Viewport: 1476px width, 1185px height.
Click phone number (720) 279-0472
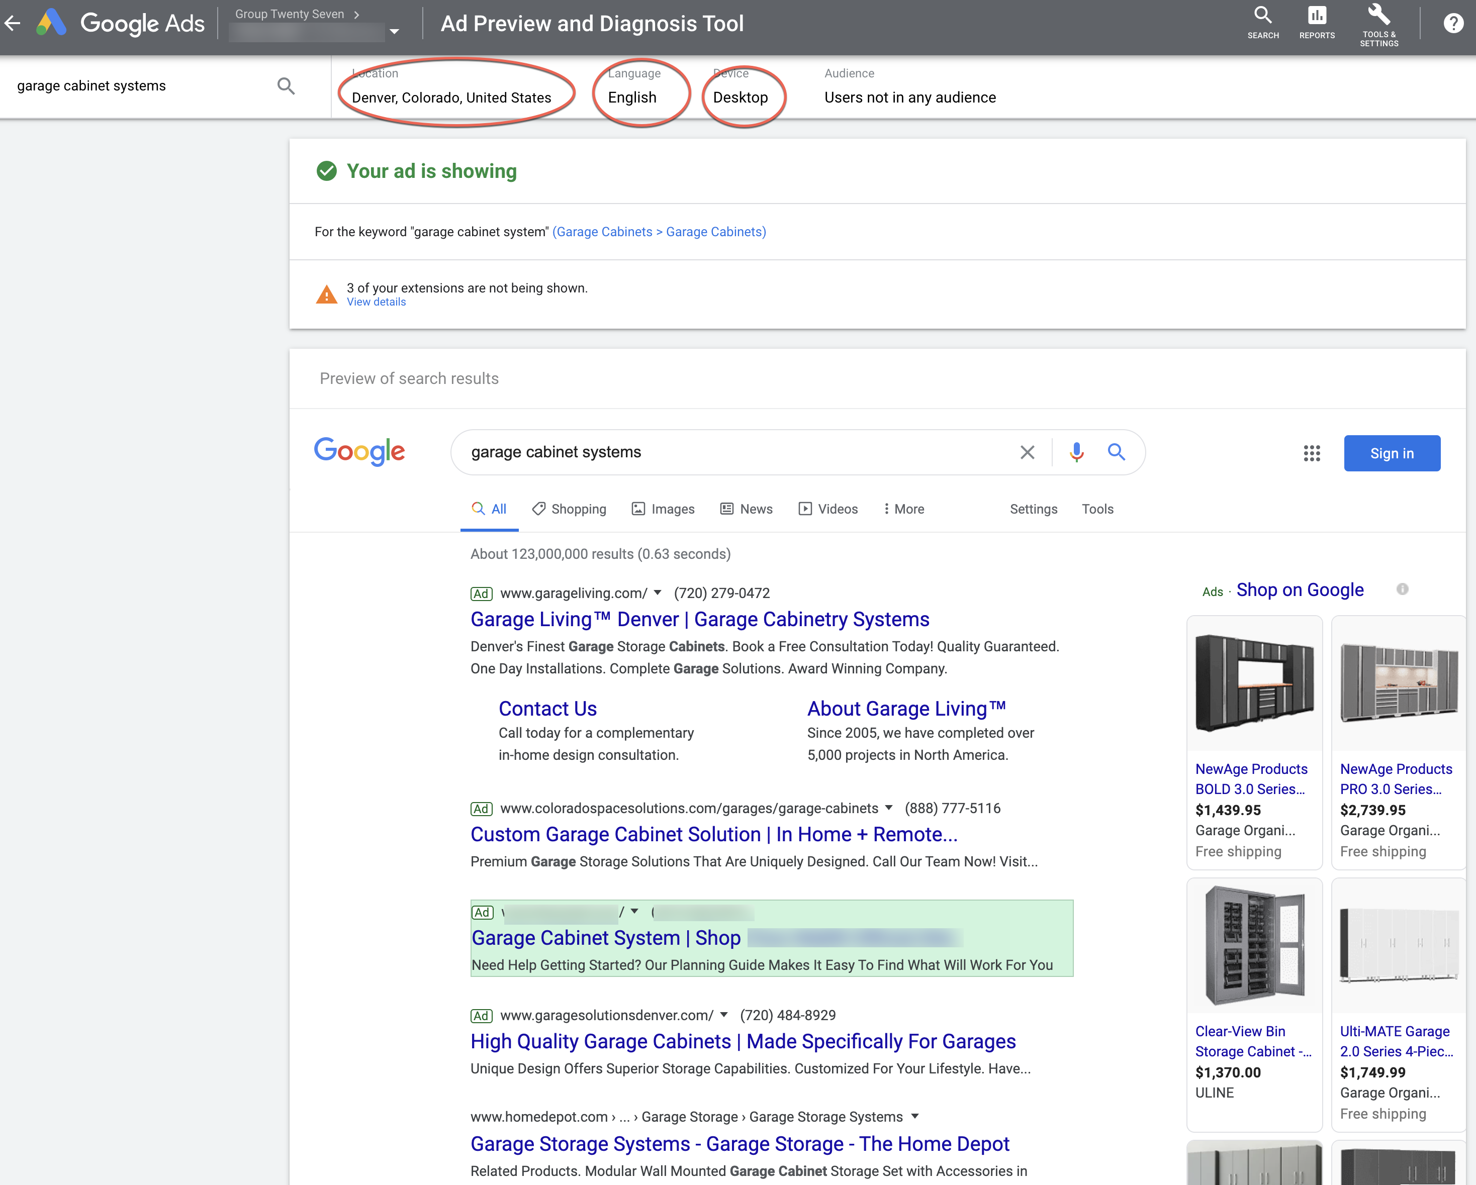pos(721,593)
